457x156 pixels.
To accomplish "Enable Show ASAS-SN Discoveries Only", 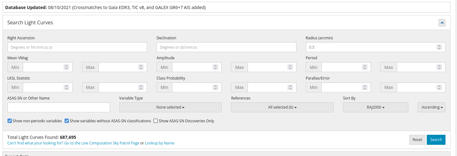I will pos(156,121).
